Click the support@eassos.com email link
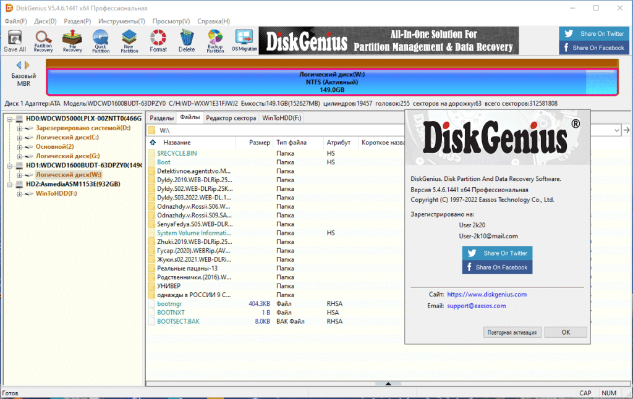This screenshot has width=633, height=399. [477, 306]
